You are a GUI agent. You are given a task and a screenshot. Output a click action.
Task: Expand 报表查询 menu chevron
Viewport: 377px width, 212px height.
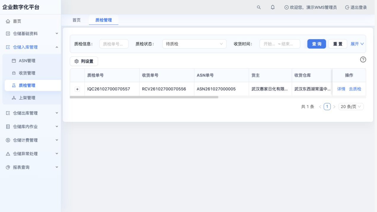coord(57,167)
